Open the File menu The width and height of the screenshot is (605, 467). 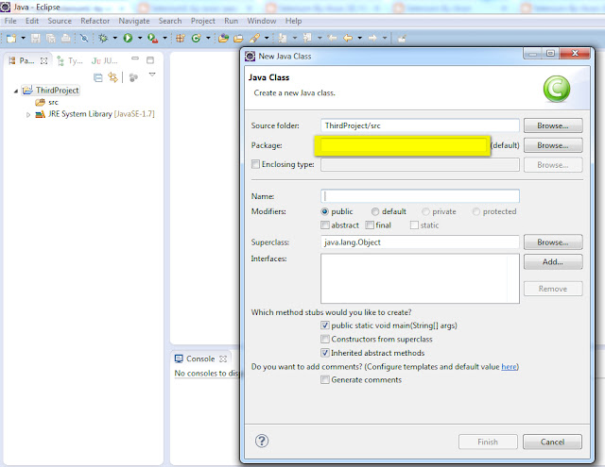click(10, 21)
